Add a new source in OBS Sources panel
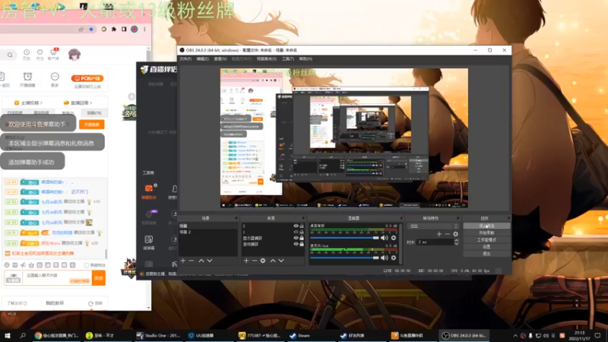 tap(246, 261)
